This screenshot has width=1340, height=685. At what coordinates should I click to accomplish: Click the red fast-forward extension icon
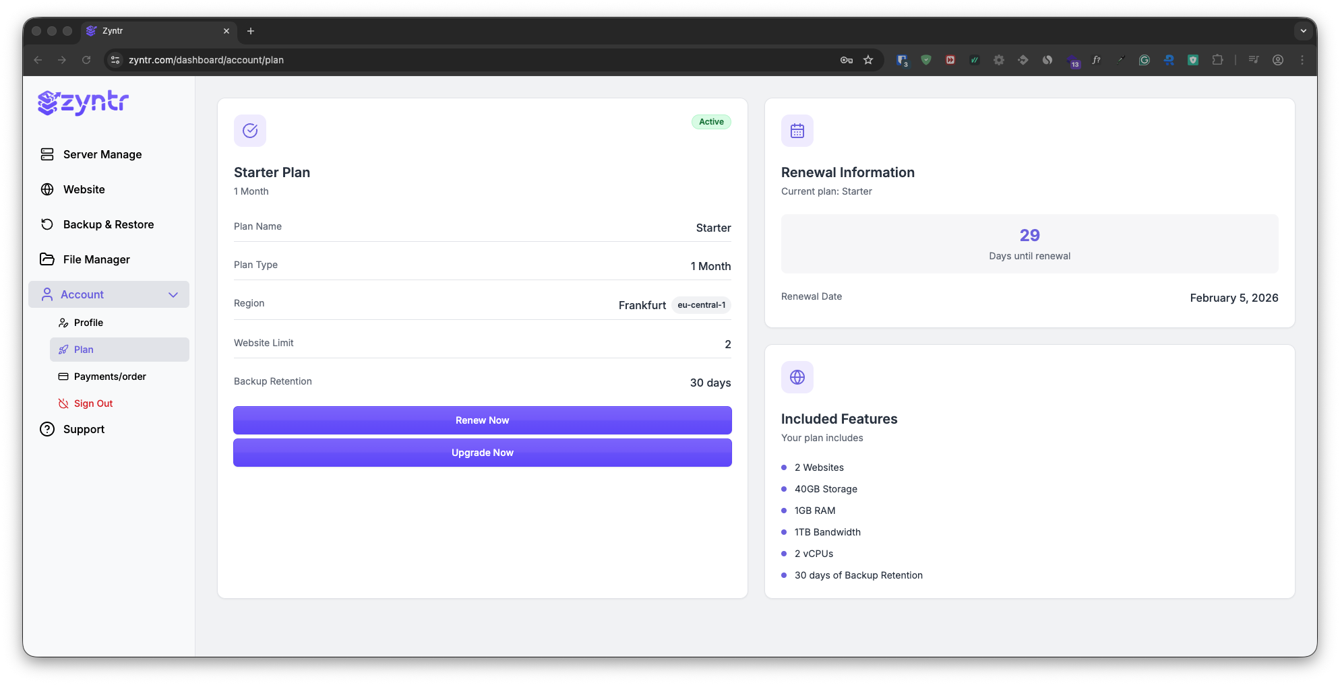tap(950, 60)
